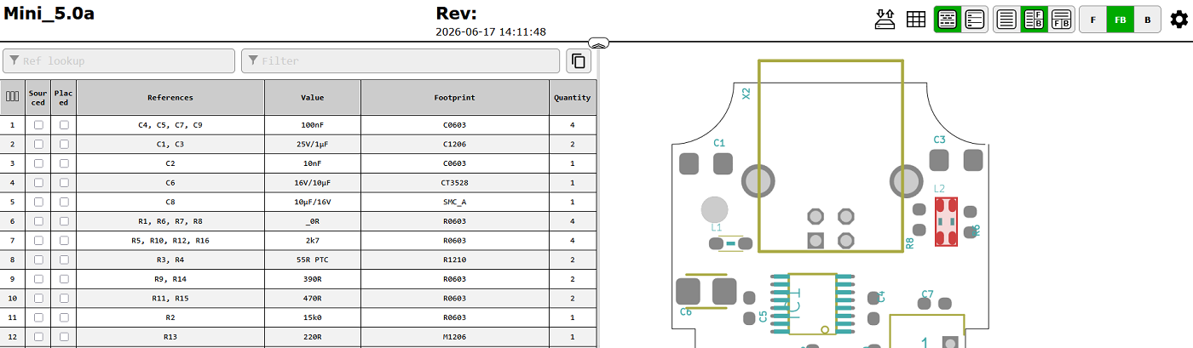The width and height of the screenshot is (1193, 348).
Task: Click the C6 capacitor pads on board
Action: (706, 291)
